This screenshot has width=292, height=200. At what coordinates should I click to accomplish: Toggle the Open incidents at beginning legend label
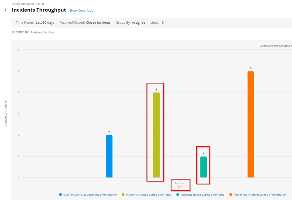[x=90, y=195]
